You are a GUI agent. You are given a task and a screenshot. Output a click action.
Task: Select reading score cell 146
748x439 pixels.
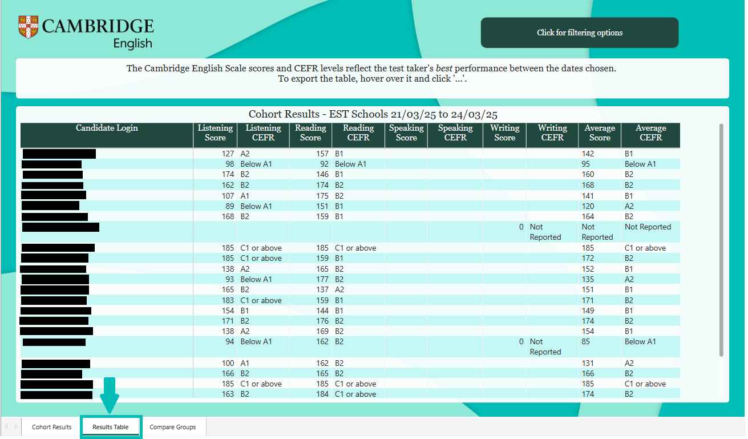pyautogui.click(x=322, y=174)
